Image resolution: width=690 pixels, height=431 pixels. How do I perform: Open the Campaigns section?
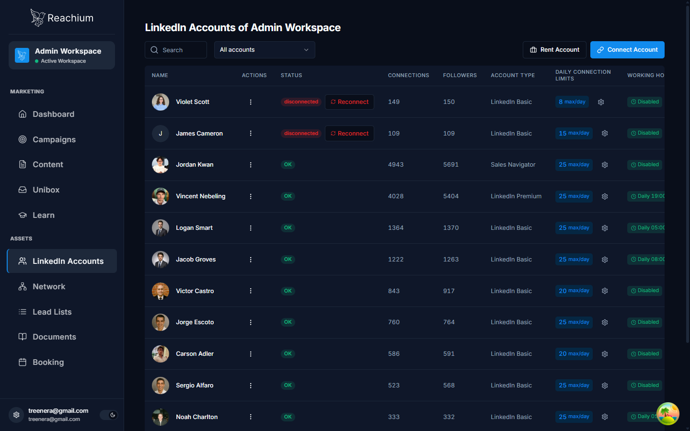pos(62,139)
